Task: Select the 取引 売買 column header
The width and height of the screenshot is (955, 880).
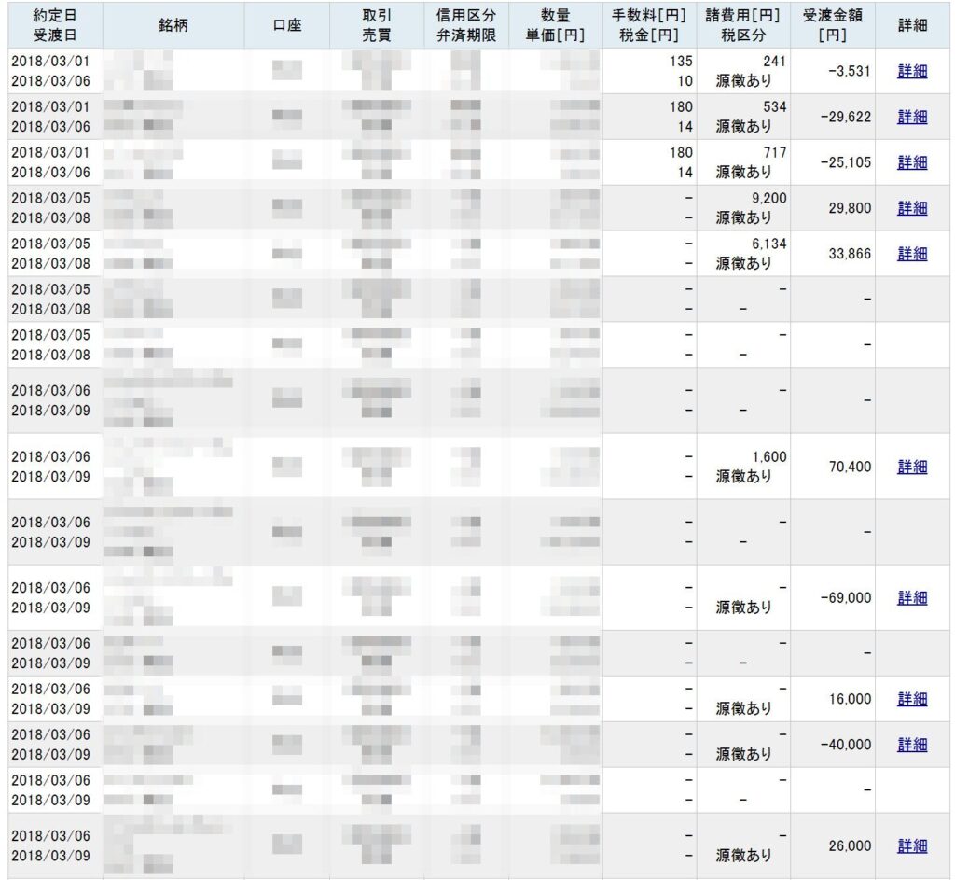Action: tap(376, 25)
